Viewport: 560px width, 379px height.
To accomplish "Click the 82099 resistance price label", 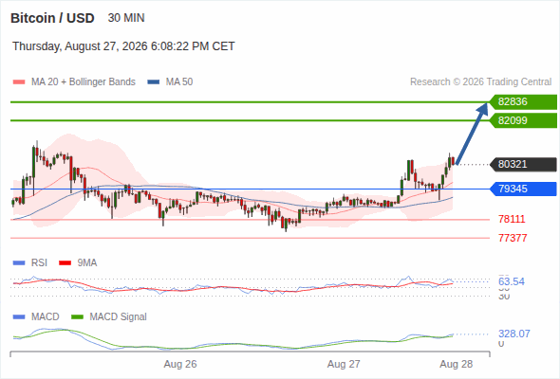I will pos(523,120).
